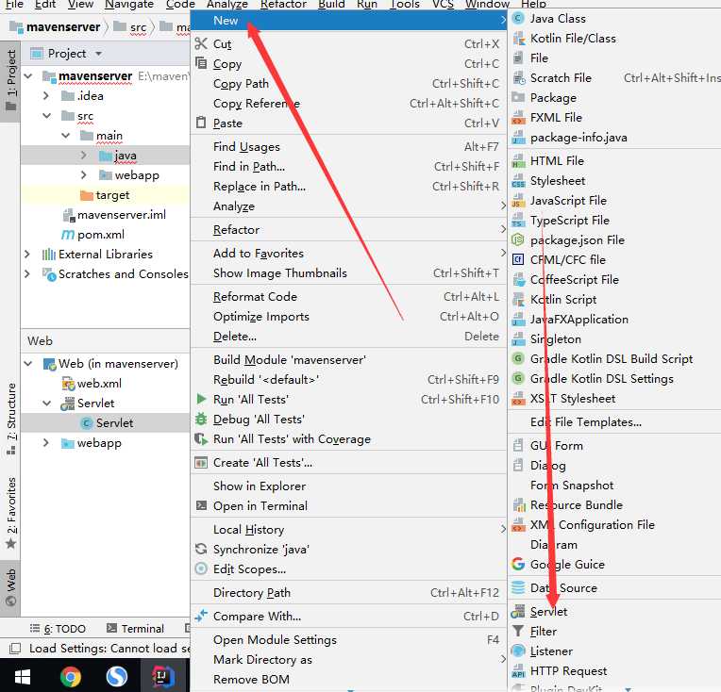
Task: Select Listener icon
Action: pyautogui.click(x=519, y=651)
